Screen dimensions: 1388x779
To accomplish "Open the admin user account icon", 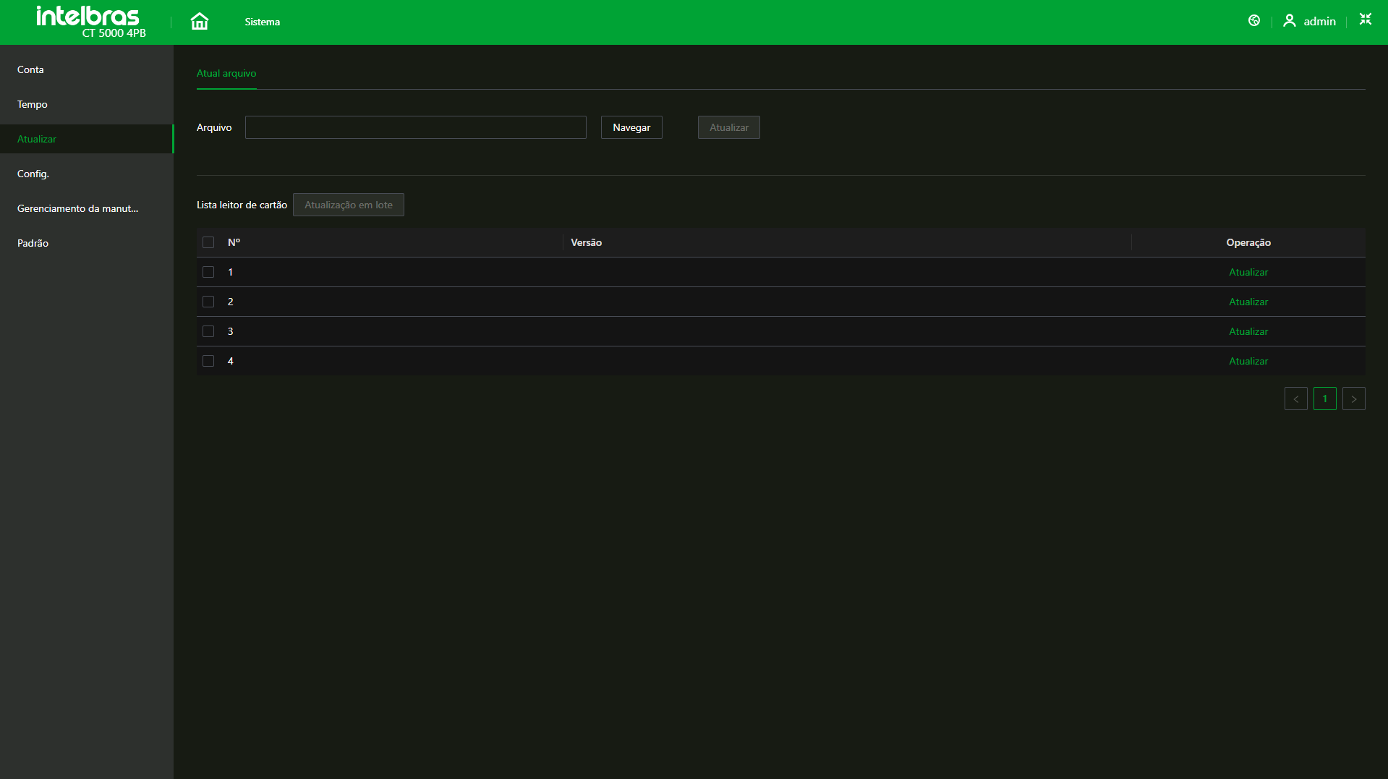I will tap(1289, 21).
